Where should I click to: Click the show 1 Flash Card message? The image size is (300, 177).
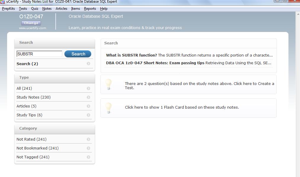(182, 107)
